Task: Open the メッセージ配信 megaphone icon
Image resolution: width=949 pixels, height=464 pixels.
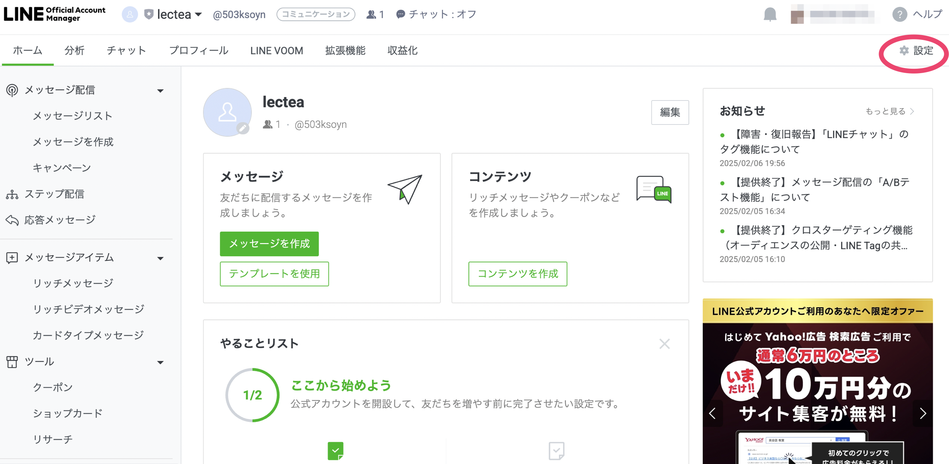Action: pyautogui.click(x=12, y=90)
